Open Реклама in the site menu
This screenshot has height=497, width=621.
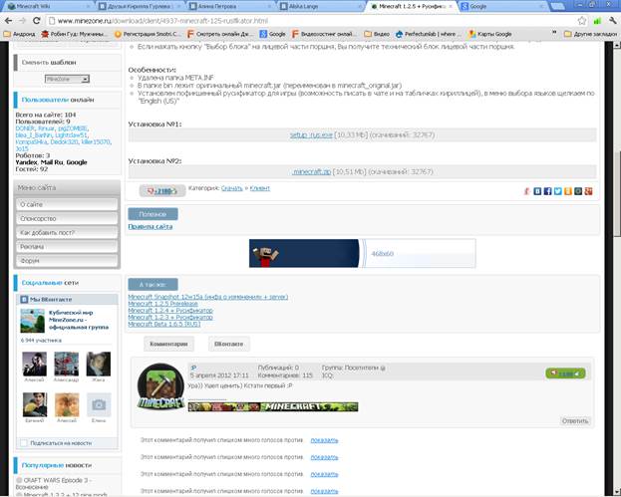(67, 247)
